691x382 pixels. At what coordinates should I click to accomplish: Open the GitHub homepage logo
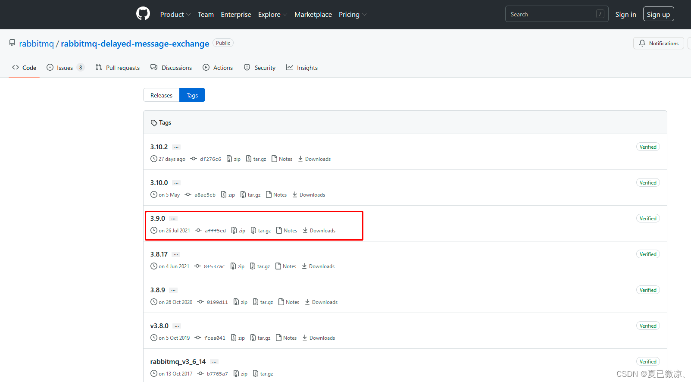(143, 14)
